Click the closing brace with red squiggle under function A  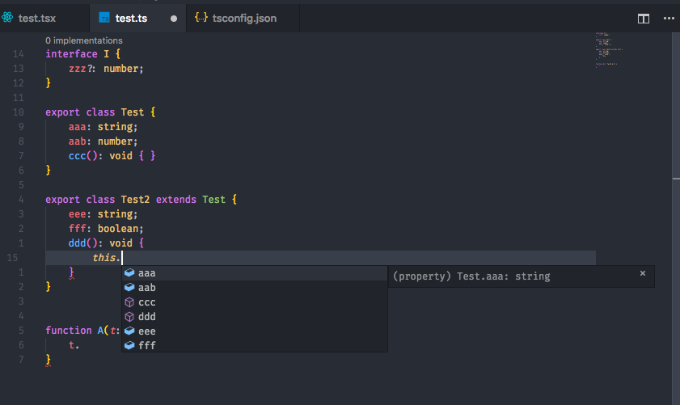(49, 360)
